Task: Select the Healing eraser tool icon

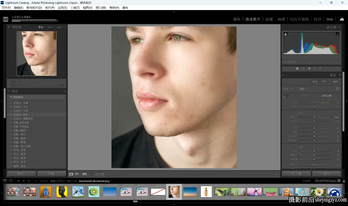Action: click(x=309, y=69)
